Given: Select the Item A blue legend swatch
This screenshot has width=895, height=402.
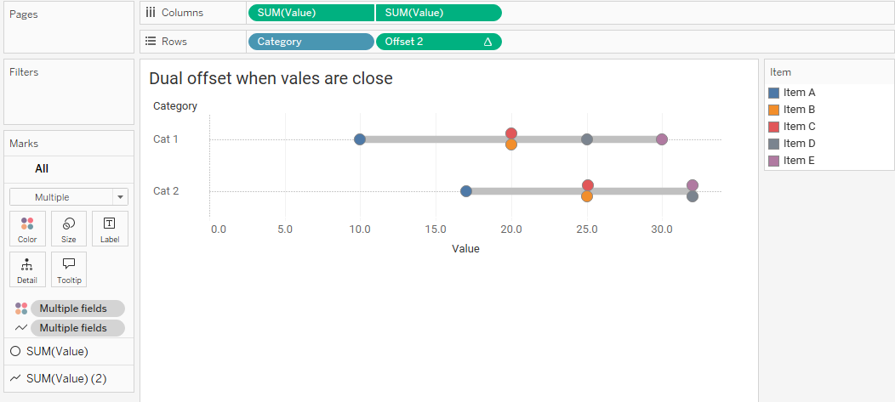Looking at the screenshot, I should [x=774, y=93].
